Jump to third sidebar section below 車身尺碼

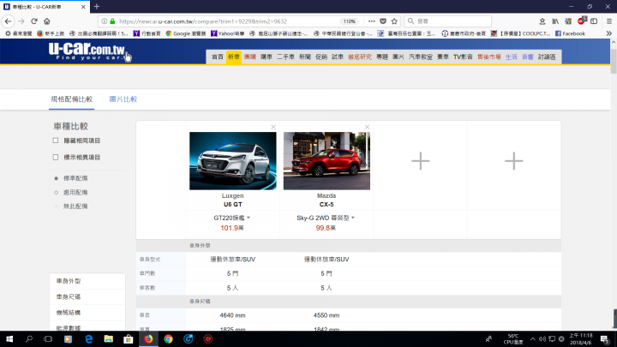[x=87, y=313]
